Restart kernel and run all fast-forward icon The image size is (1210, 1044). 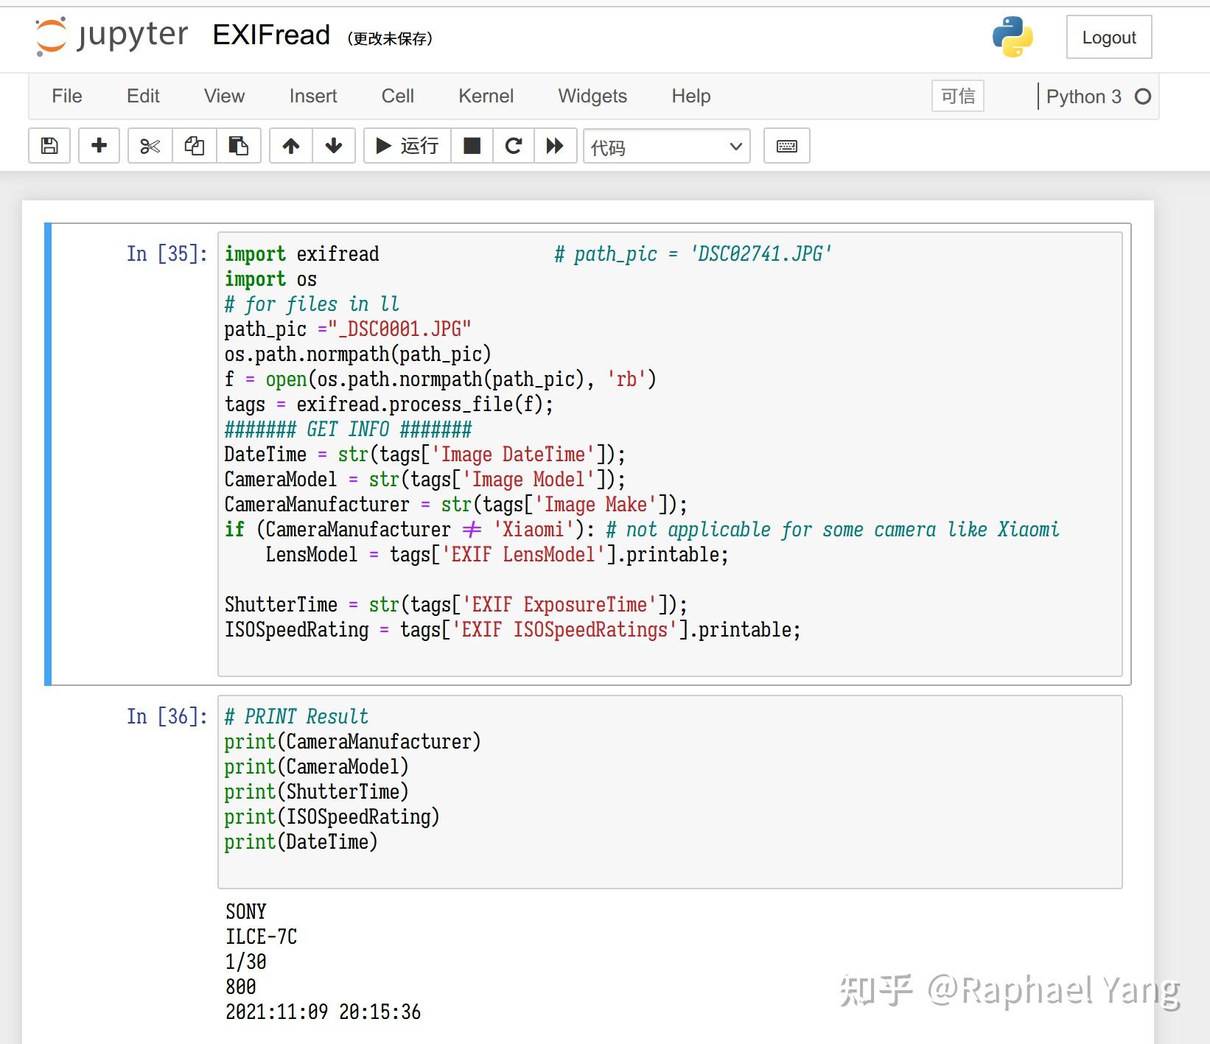pos(555,146)
